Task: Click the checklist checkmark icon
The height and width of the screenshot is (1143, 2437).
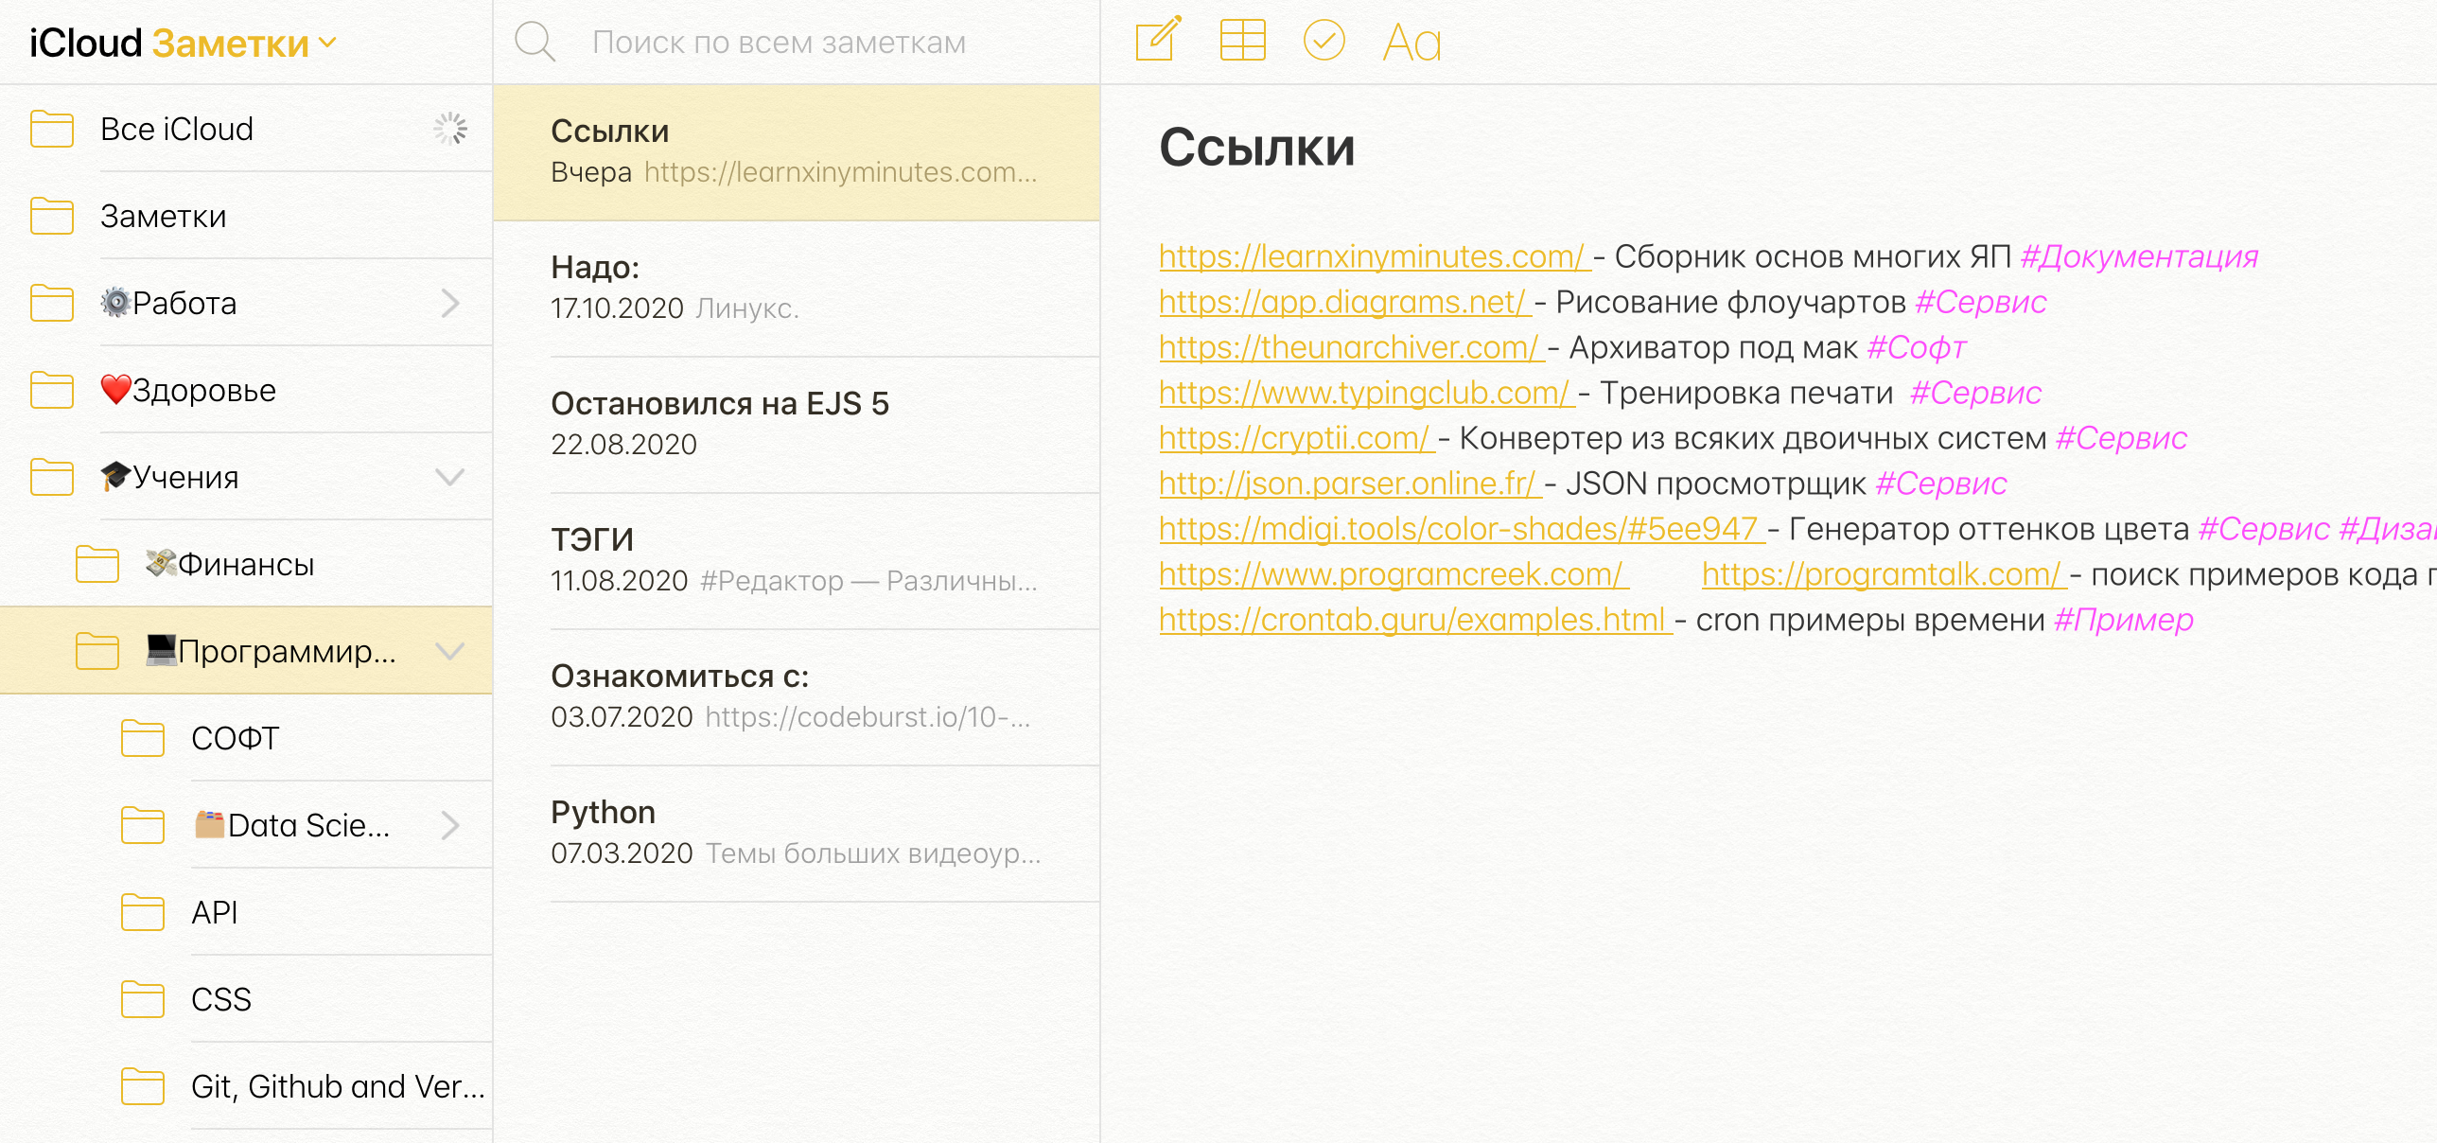Action: point(1324,41)
